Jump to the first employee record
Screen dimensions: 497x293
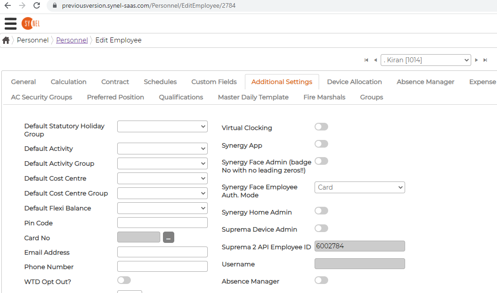point(366,60)
